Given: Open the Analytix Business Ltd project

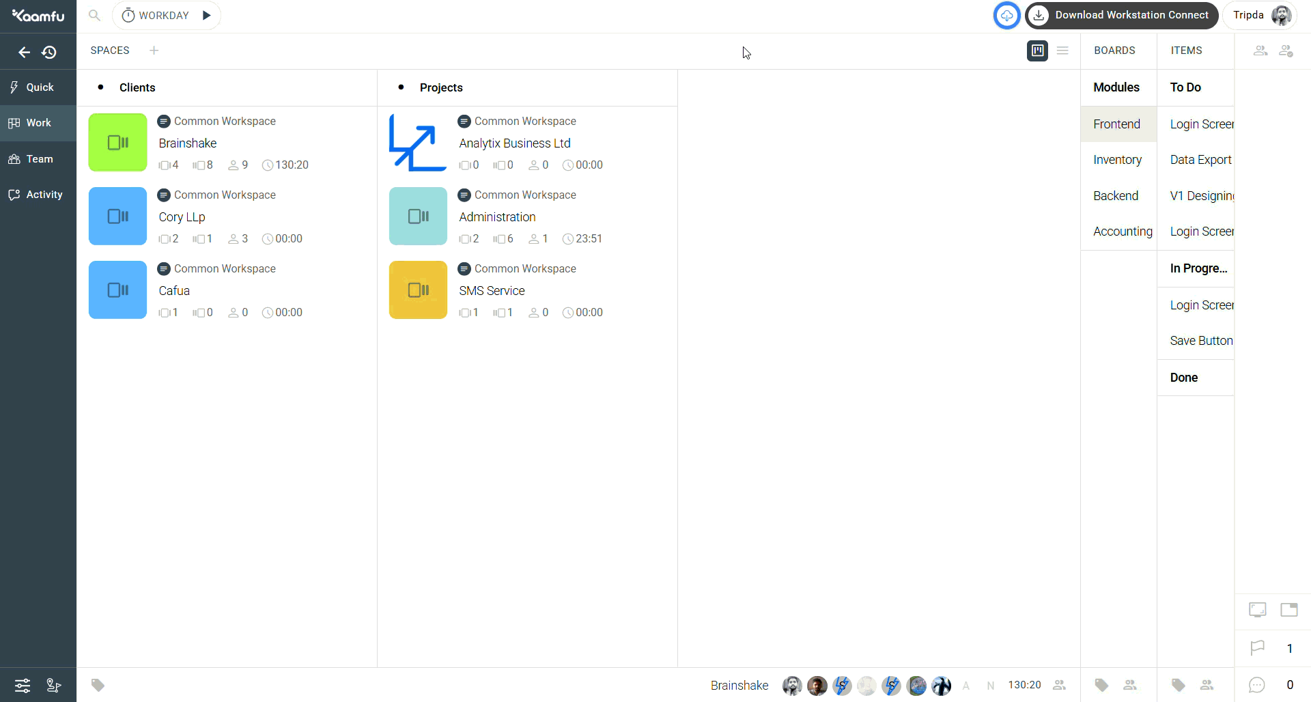Looking at the screenshot, I should pos(515,143).
